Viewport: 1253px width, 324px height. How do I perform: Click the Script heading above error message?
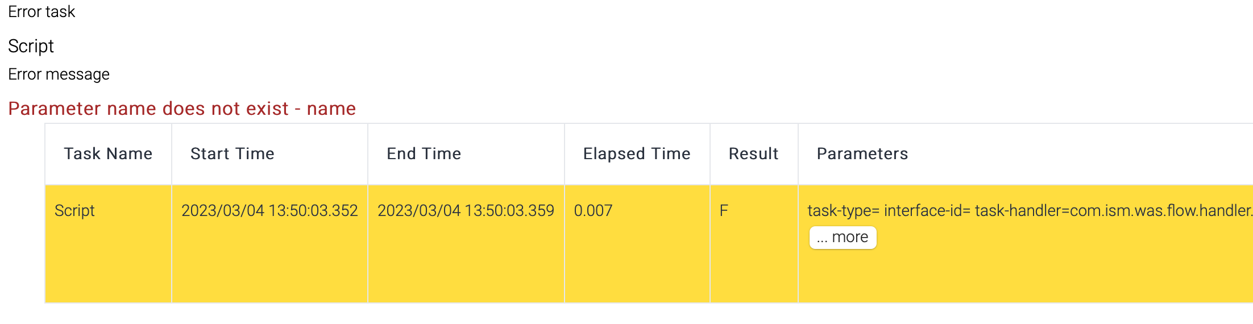click(x=31, y=46)
